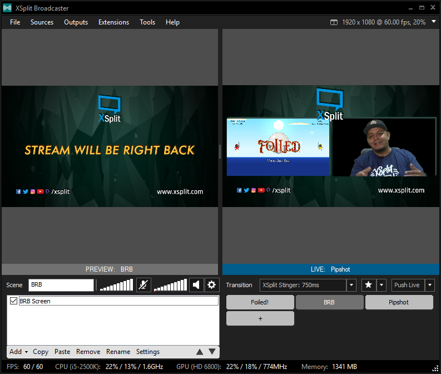Uncheck the BRB Screen source checkbox
This screenshot has width=441, height=374.
click(x=13, y=301)
